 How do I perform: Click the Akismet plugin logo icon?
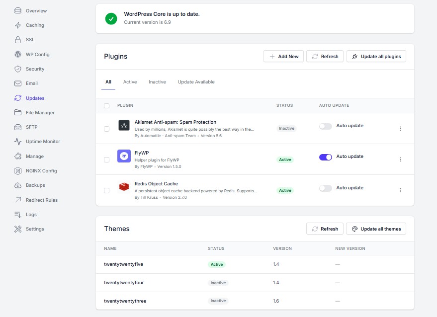[x=124, y=125]
